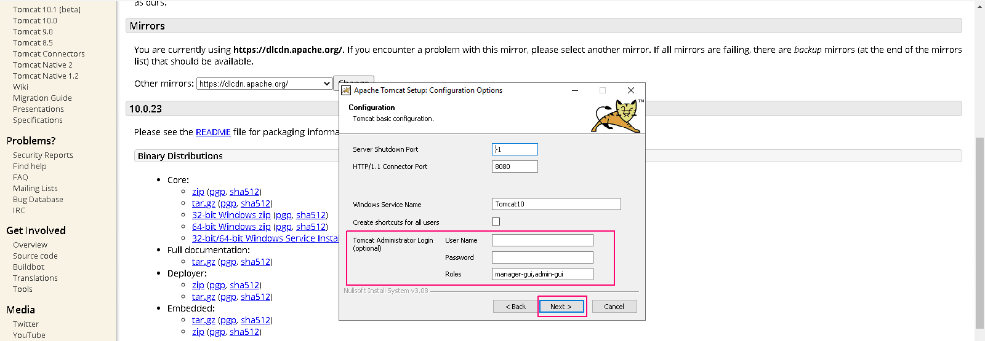Image resolution: width=985 pixels, height=341 pixels.
Task: Open Deployer tar.gz link
Action: tap(204, 297)
